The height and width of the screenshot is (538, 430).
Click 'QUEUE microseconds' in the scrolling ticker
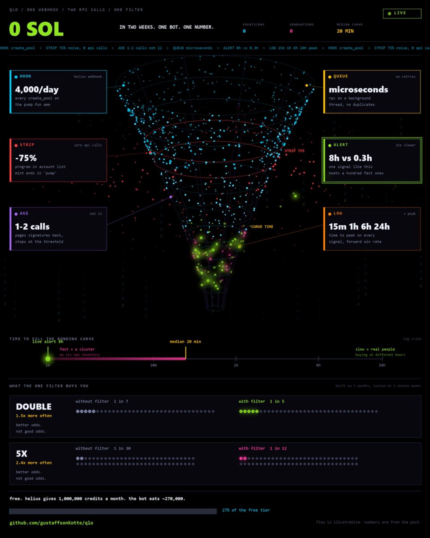click(x=192, y=48)
